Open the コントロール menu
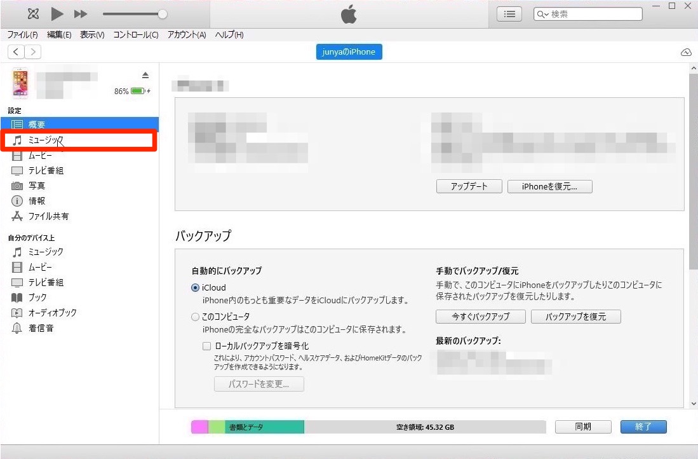 135,35
